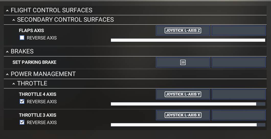This screenshot has width=271, height=139.
Task: Collapse the Power Management section
Action: pyautogui.click(x=7, y=74)
